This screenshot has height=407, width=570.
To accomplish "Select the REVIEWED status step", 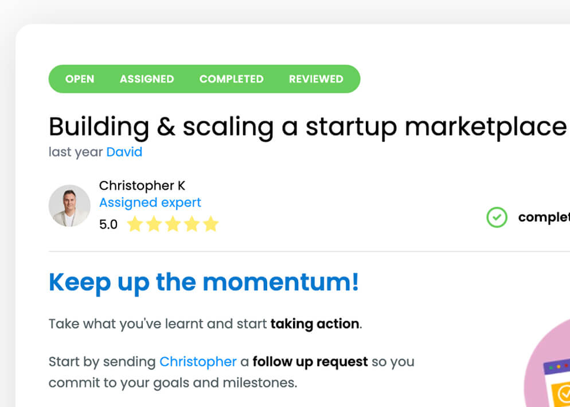I will click(316, 79).
